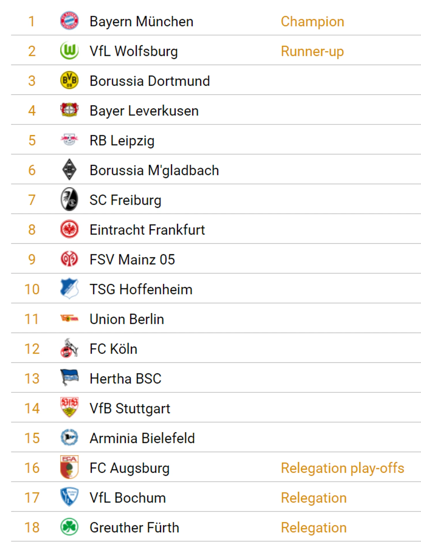
Task: Click the SC Freiburg badge
Action: coord(69,200)
